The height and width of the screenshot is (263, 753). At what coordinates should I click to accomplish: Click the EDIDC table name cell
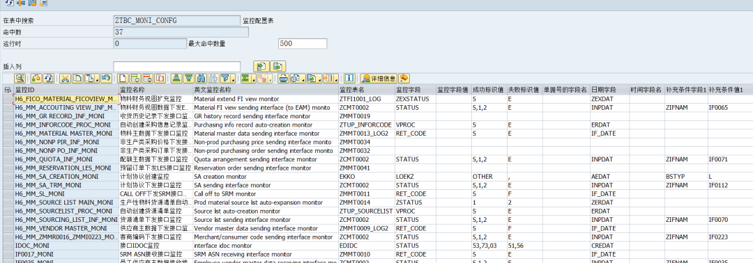click(367, 246)
